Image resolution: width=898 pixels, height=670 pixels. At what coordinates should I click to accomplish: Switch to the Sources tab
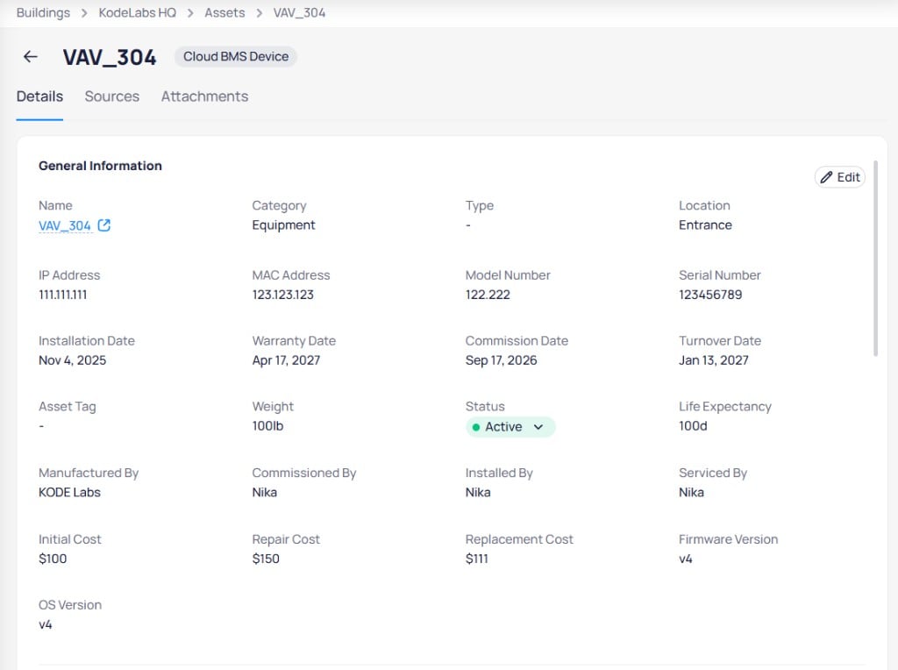click(x=111, y=96)
